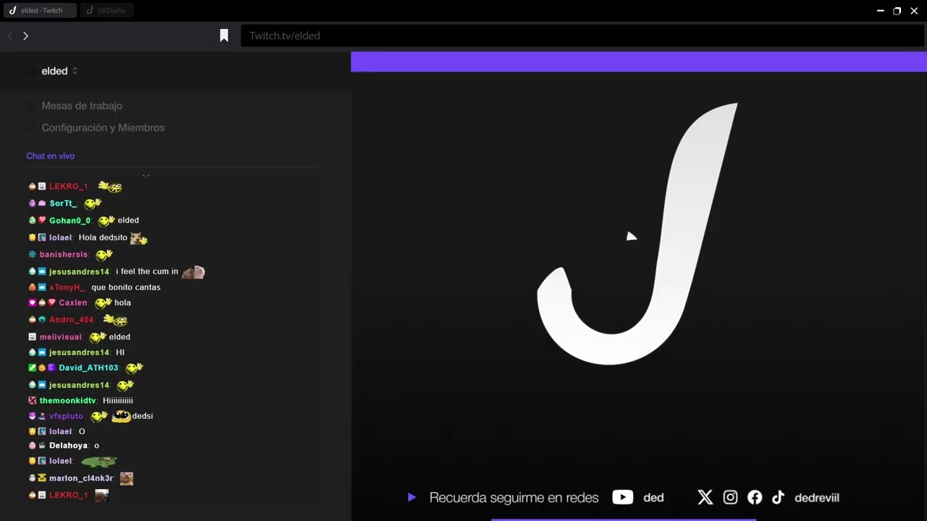Click the first LEKRO_1 username in chat
The image size is (927, 521).
68,187
